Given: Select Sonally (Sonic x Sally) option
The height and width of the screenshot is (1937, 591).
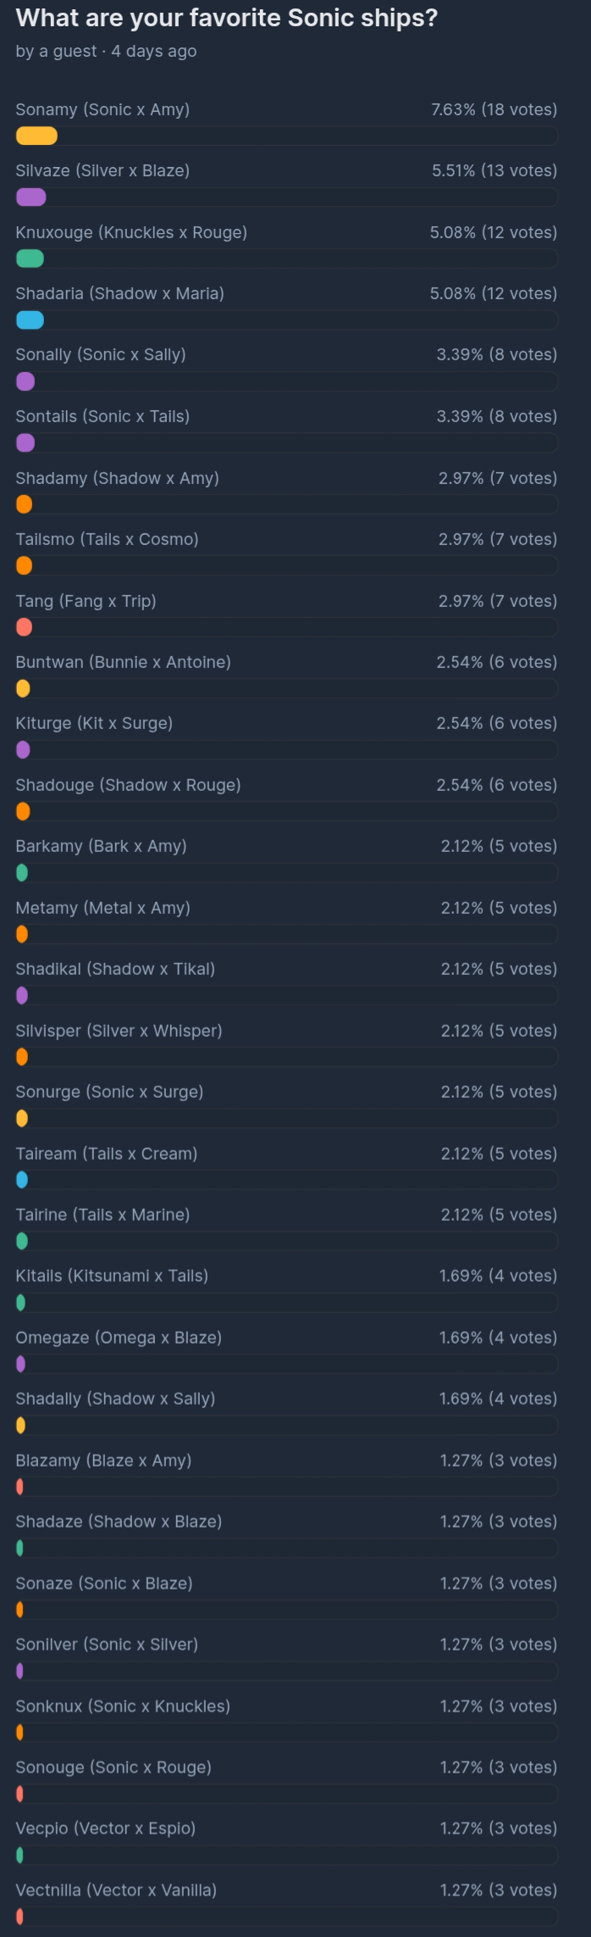Looking at the screenshot, I should (x=101, y=354).
